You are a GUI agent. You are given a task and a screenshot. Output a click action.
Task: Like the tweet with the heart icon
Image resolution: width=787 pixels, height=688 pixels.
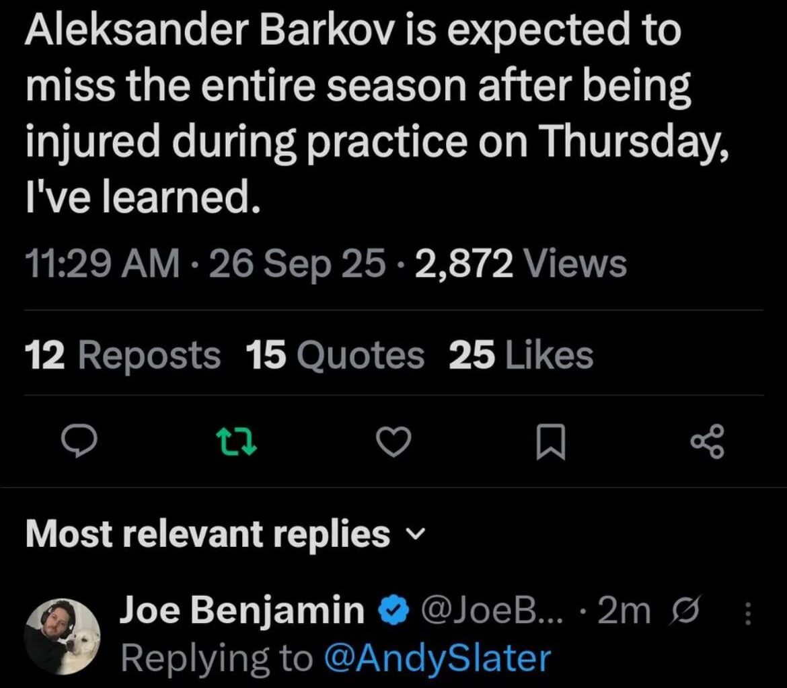[x=394, y=441]
